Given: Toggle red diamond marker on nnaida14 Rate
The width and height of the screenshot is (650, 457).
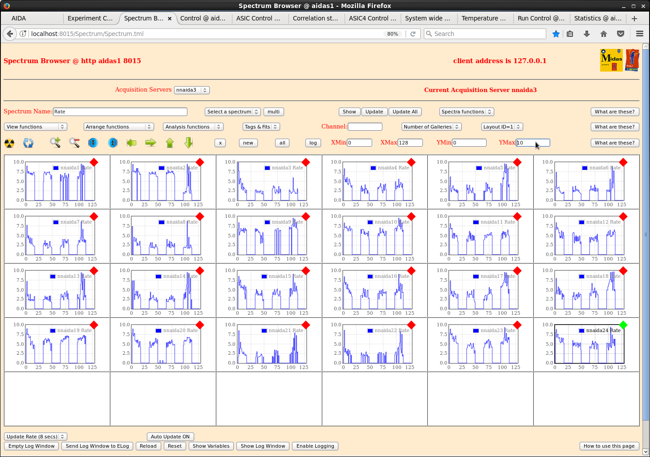Looking at the screenshot, I should point(200,271).
